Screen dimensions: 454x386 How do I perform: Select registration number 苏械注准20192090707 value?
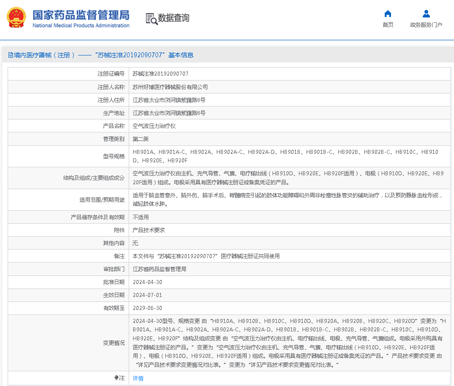click(160, 74)
